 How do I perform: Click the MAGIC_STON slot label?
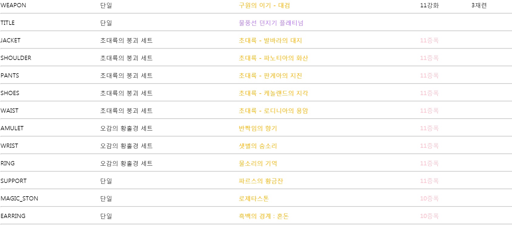[19, 199]
